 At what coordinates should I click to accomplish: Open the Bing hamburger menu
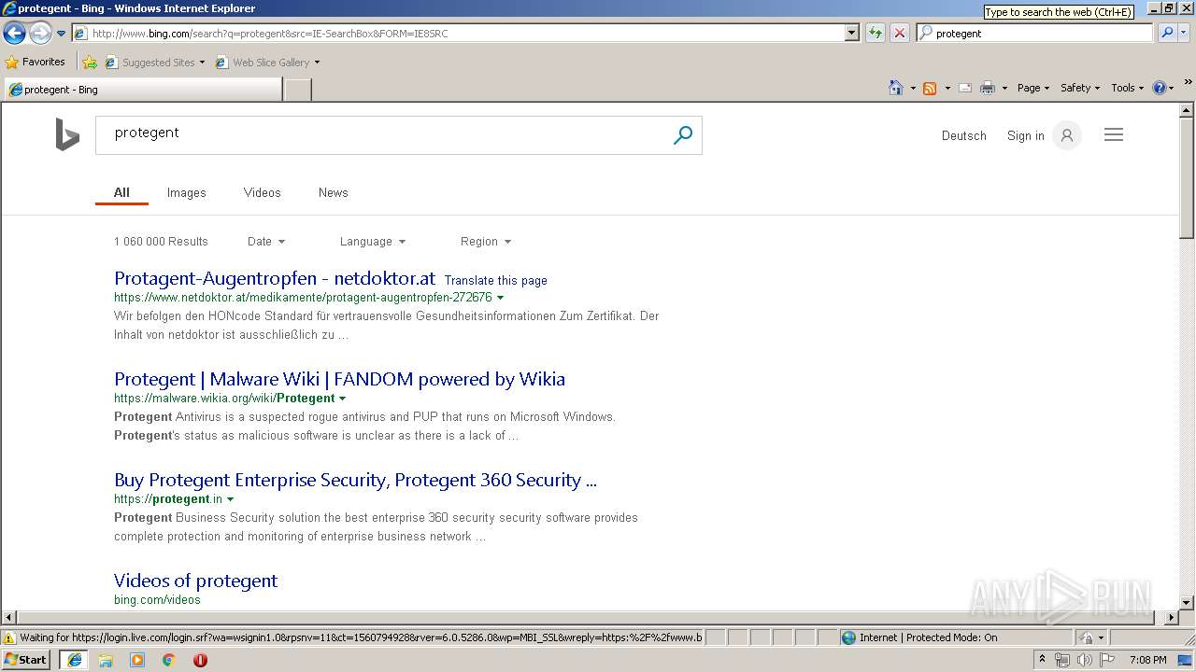tap(1113, 134)
